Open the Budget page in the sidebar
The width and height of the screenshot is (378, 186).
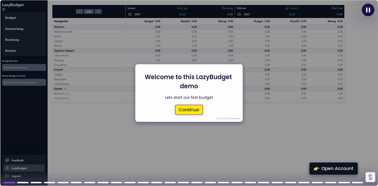click(24, 18)
